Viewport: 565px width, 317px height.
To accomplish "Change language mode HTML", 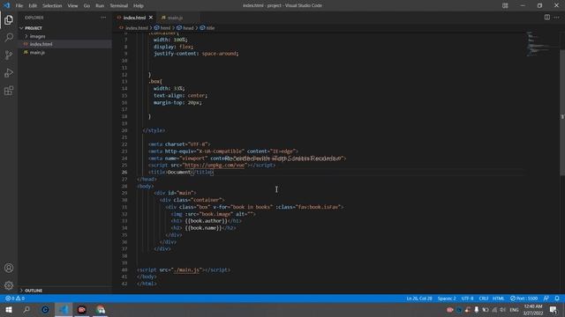I will pos(498,299).
